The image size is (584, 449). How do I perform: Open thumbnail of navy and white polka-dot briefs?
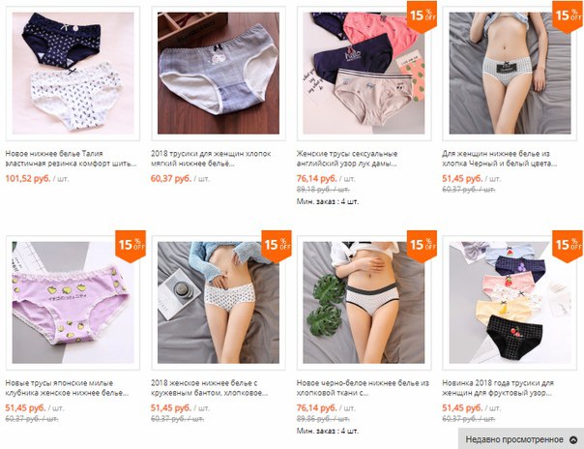(73, 74)
